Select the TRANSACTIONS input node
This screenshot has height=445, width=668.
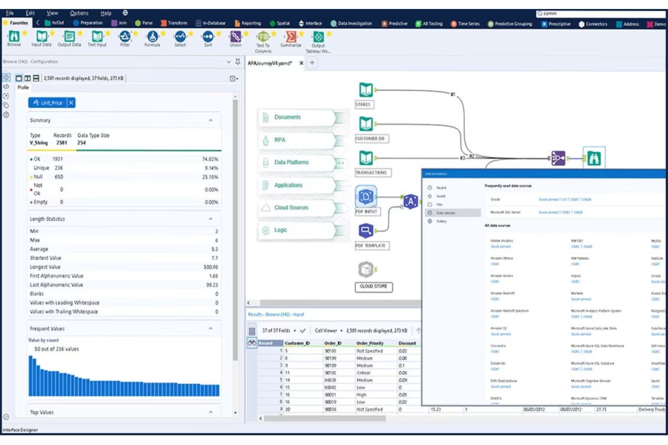click(366, 158)
